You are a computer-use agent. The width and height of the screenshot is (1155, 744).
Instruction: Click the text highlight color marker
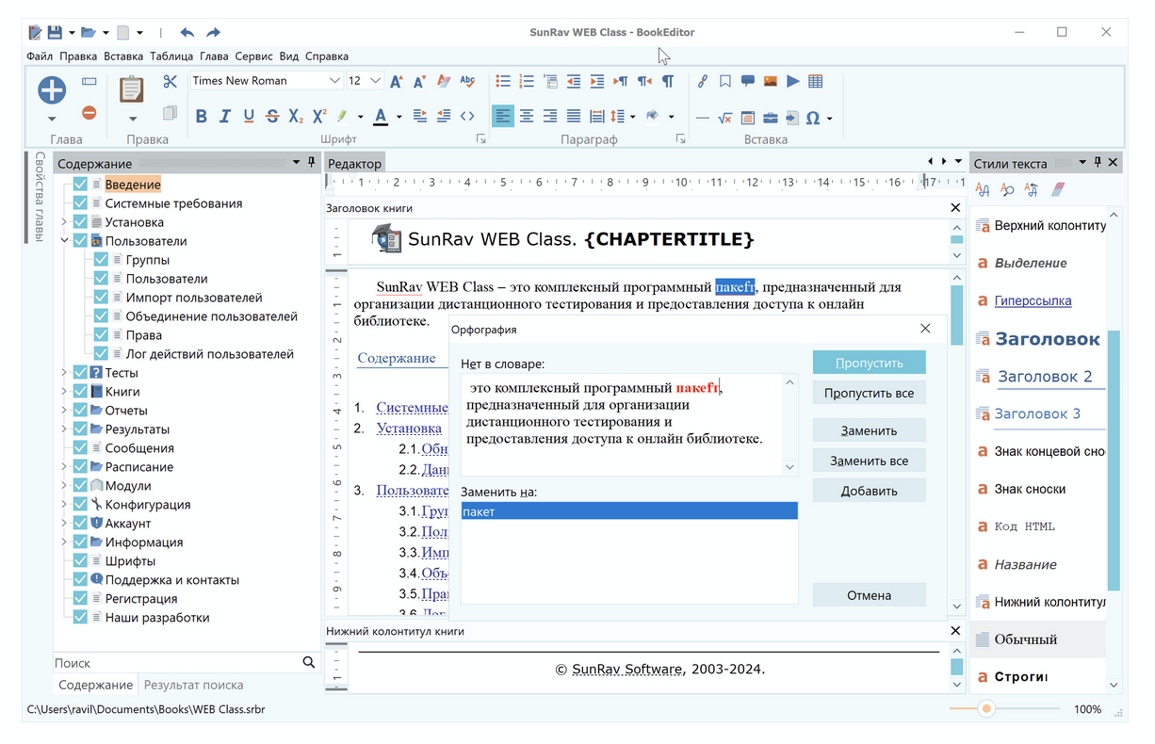tap(342, 117)
